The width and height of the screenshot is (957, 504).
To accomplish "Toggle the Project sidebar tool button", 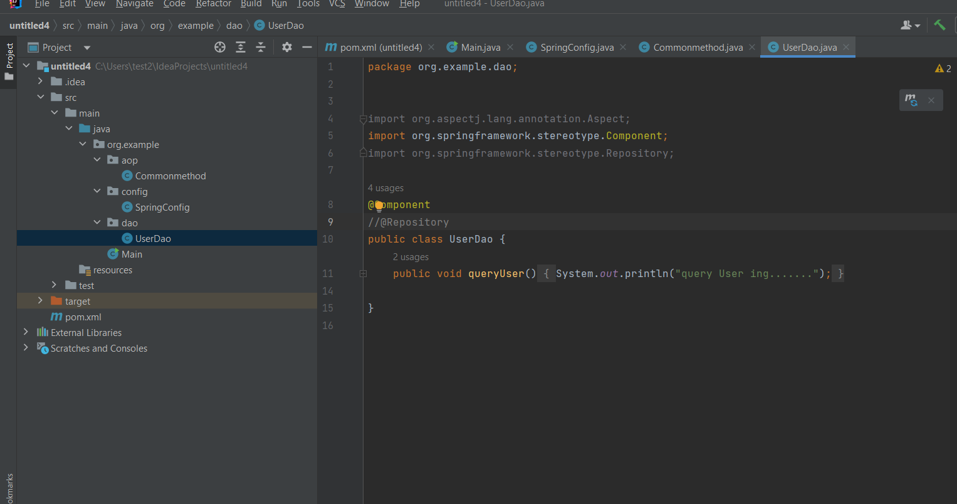I will coord(9,61).
